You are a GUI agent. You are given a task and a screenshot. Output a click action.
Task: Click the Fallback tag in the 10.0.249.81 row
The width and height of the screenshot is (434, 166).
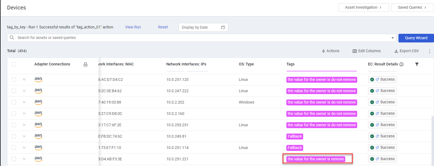coord(295,136)
